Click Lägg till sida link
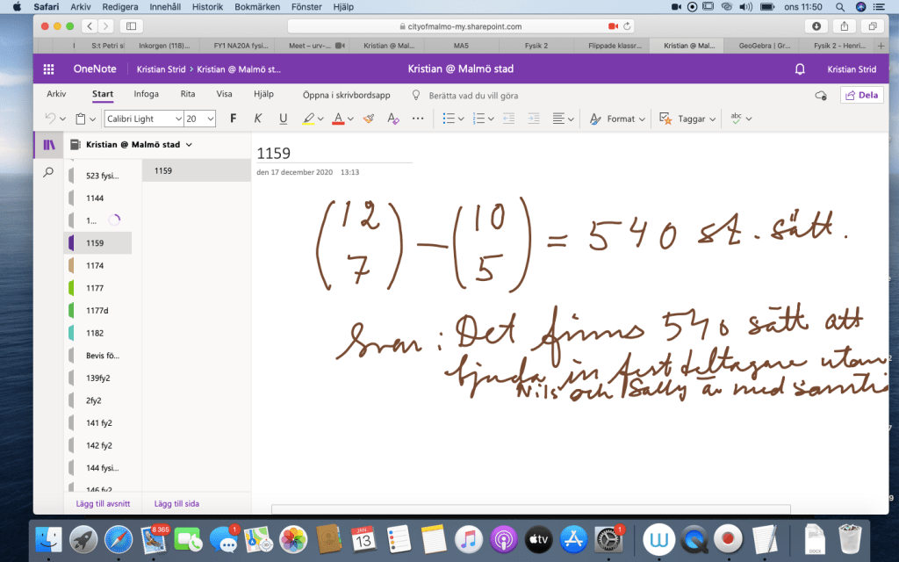The height and width of the screenshot is (562, 899). [x=176, y=504]
